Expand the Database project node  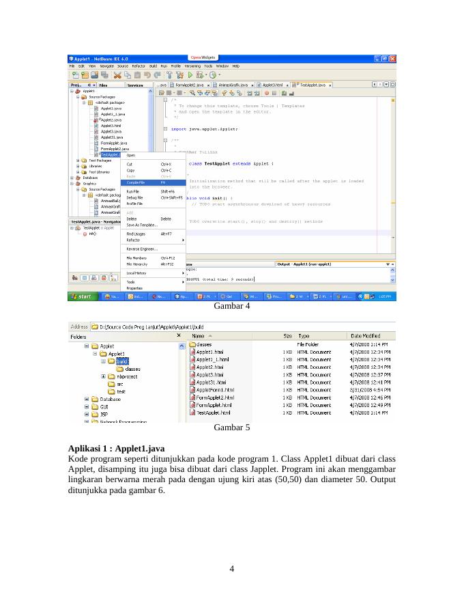[72, 178]
